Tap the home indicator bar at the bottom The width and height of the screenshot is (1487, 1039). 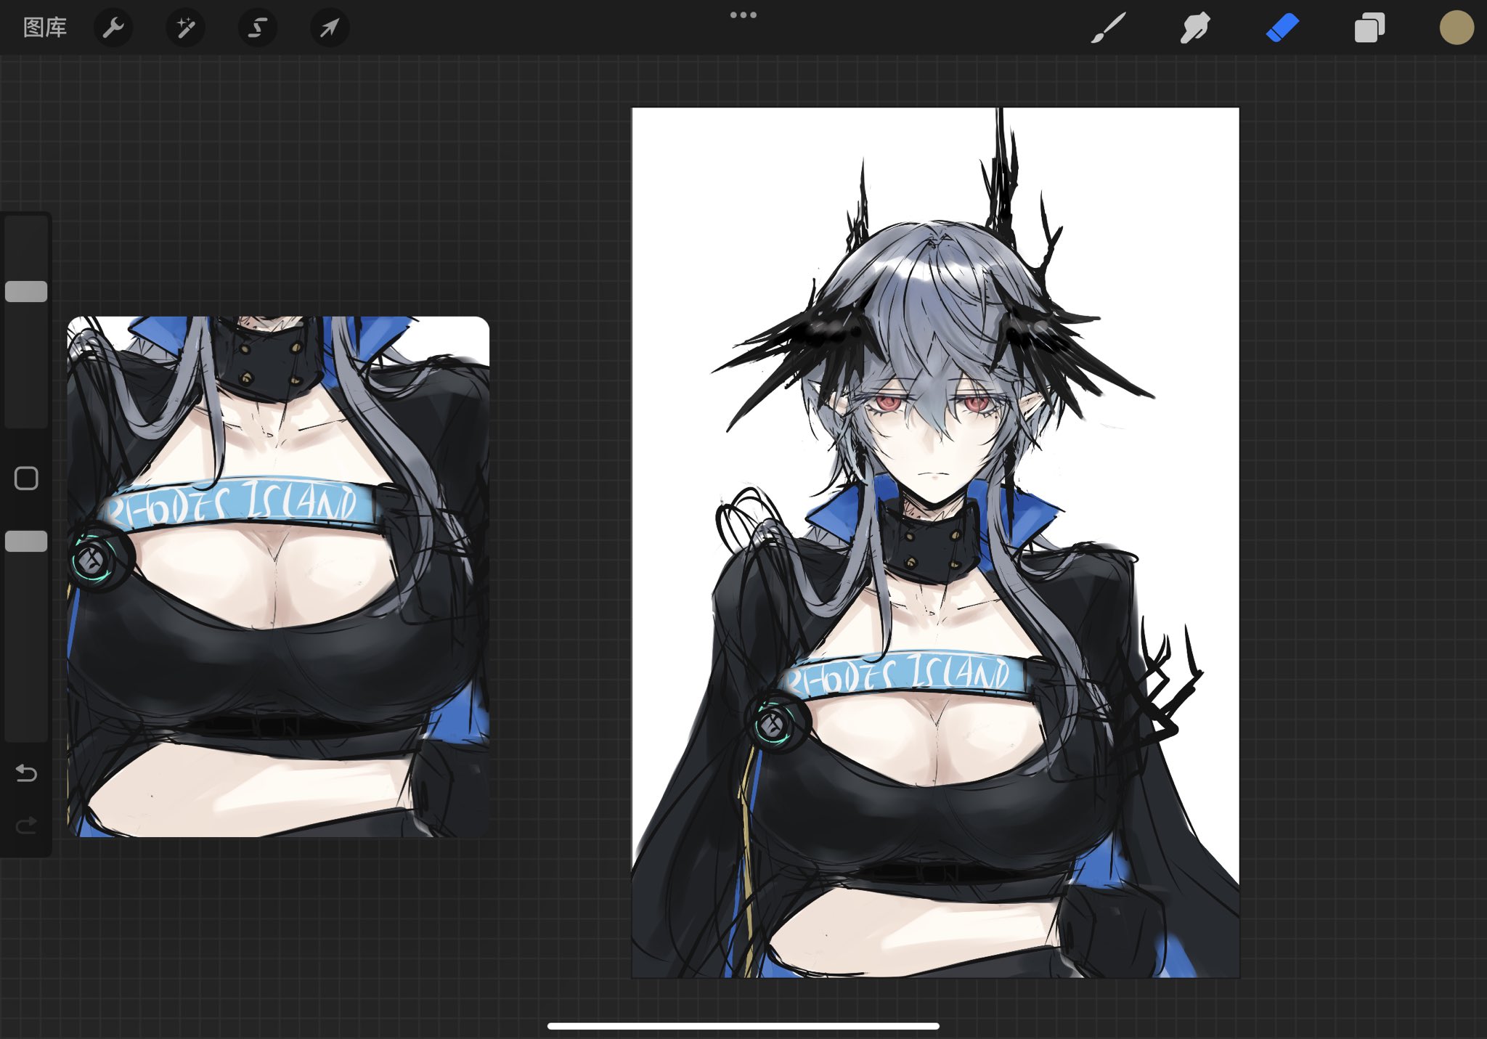(x=743, y=1026)
